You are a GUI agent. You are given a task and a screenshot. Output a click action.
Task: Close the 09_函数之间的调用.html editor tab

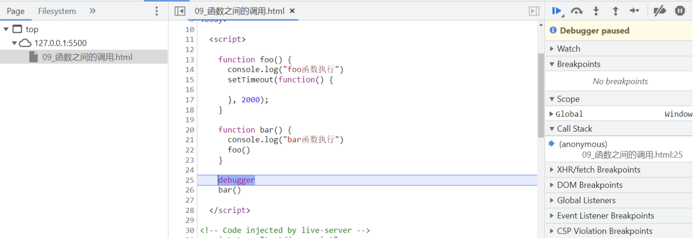[292, 11]
